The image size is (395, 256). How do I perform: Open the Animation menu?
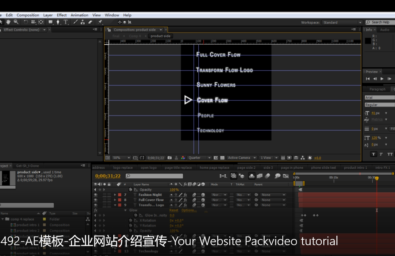coord(79,15)
